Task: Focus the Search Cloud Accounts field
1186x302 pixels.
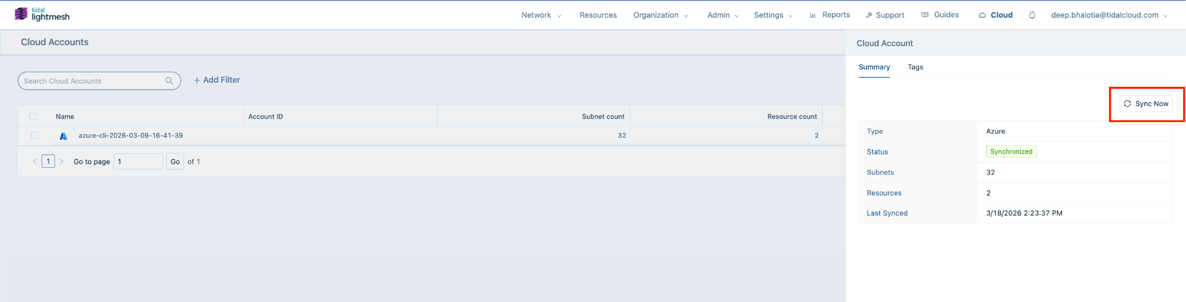Action: tap(99, 81)
